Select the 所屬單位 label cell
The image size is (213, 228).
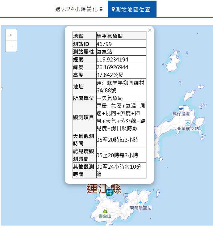point(85,98)
